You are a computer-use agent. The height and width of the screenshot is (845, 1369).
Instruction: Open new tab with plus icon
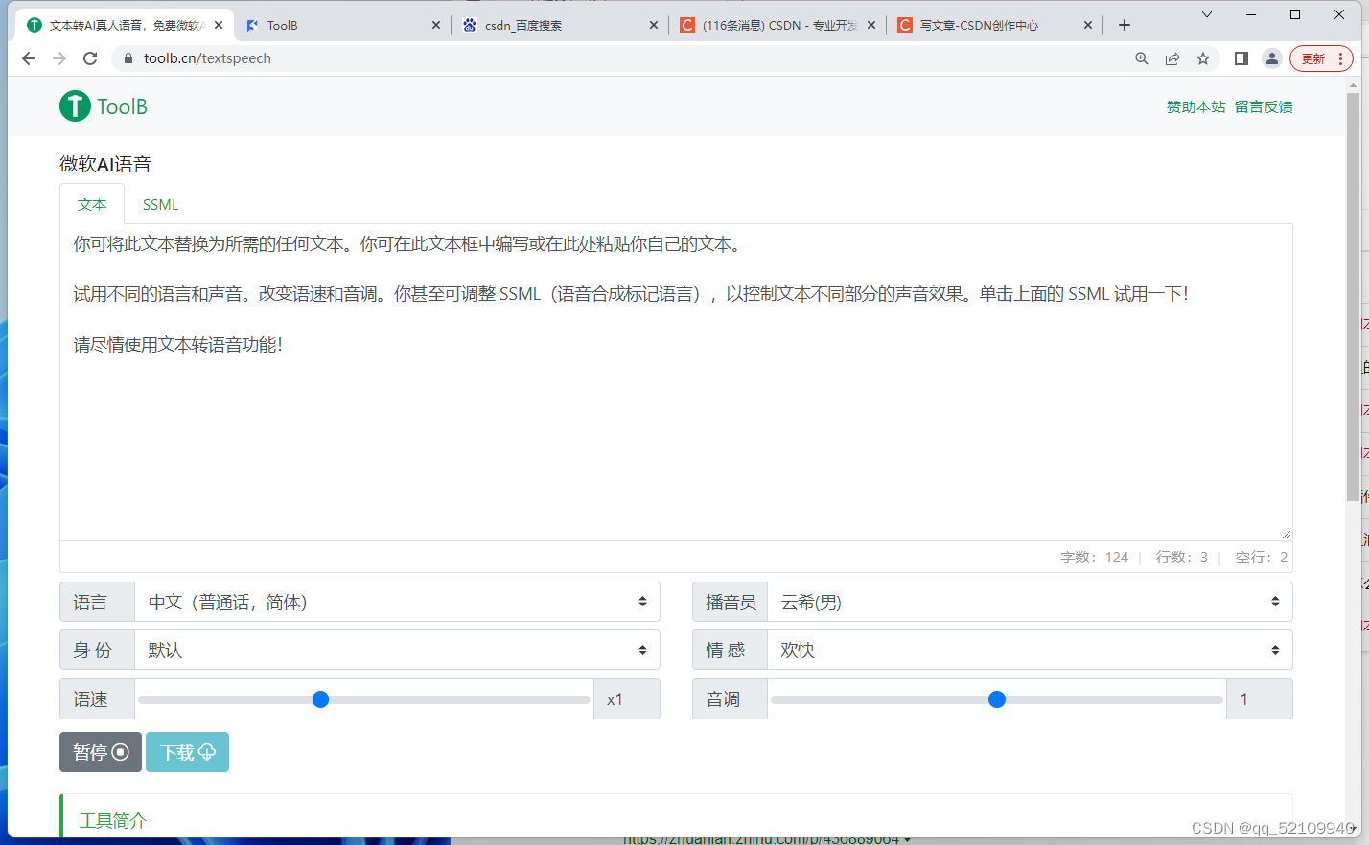1125,25
